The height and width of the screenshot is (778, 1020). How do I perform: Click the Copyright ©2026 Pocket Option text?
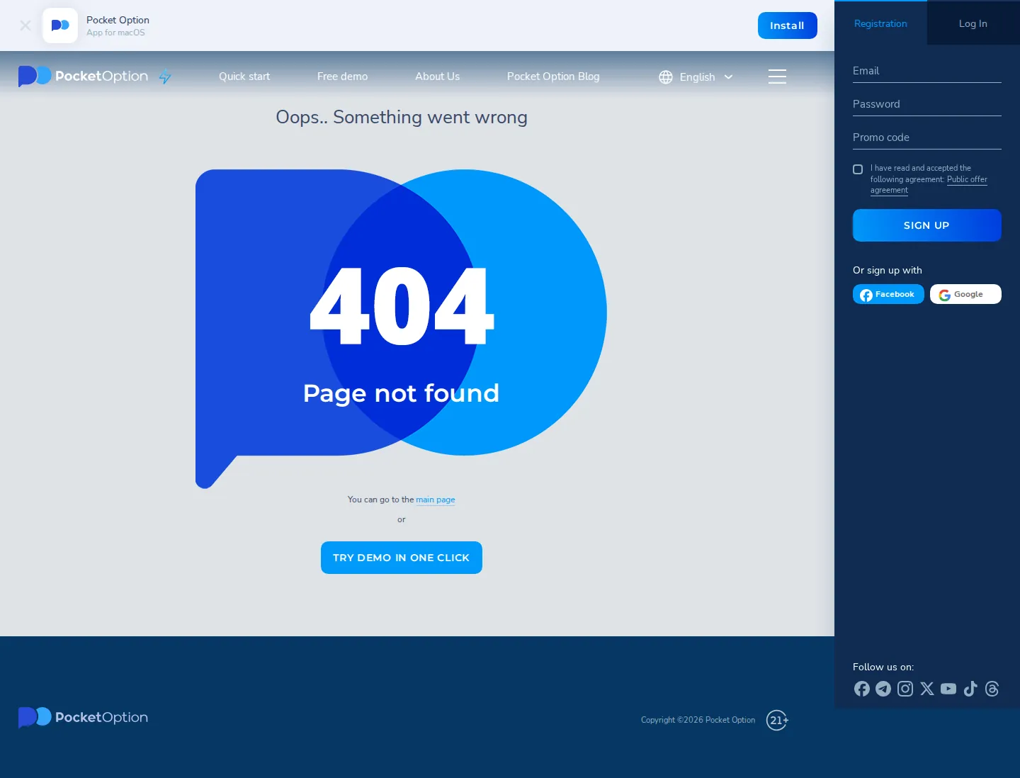click(698, 720)
